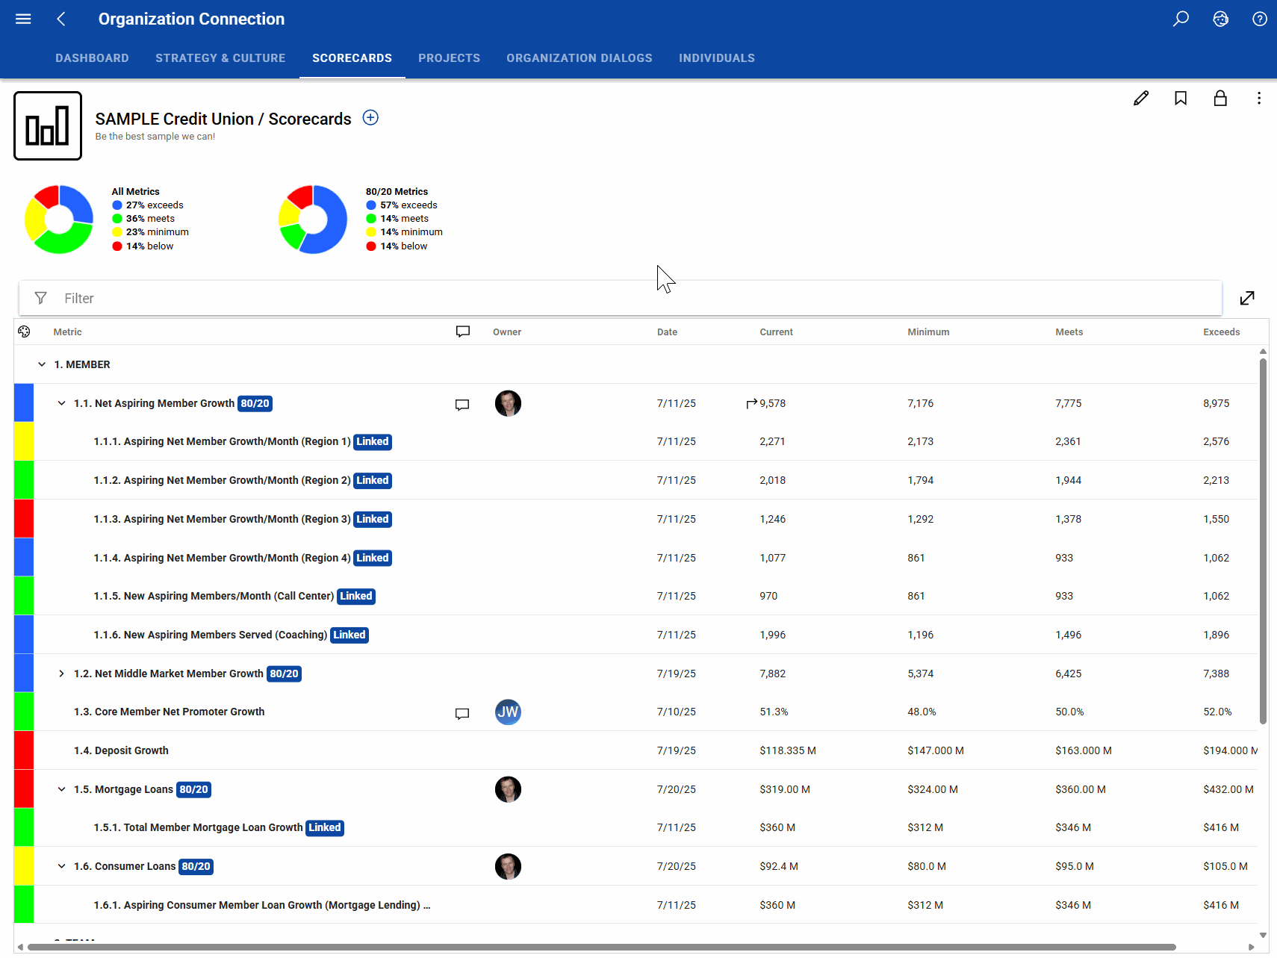Open the Strategy & Culture tab
Image resolution: width=1277 pixels, height=958 pixels.
(x=220, y=58)
